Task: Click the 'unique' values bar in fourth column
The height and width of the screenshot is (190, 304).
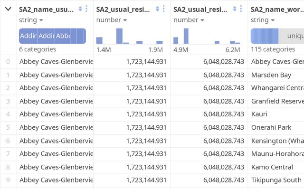Action: coord(292,36)
